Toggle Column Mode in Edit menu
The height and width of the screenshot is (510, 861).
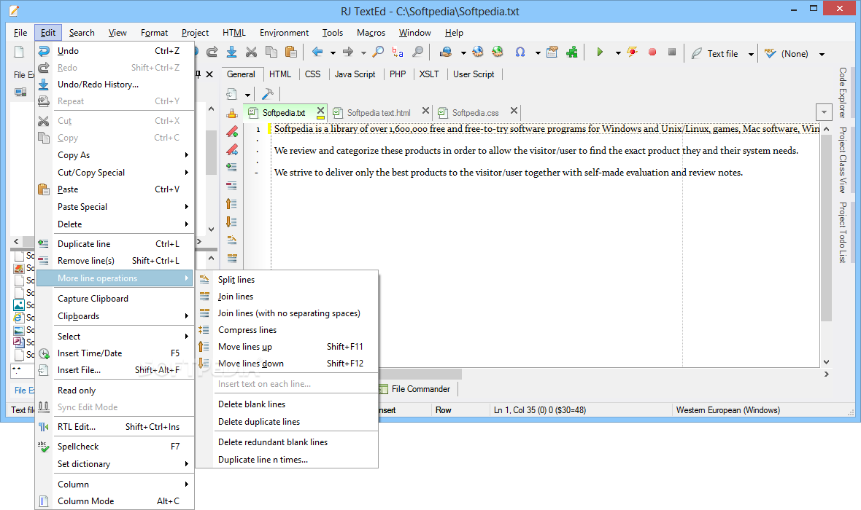coord(115,501)
